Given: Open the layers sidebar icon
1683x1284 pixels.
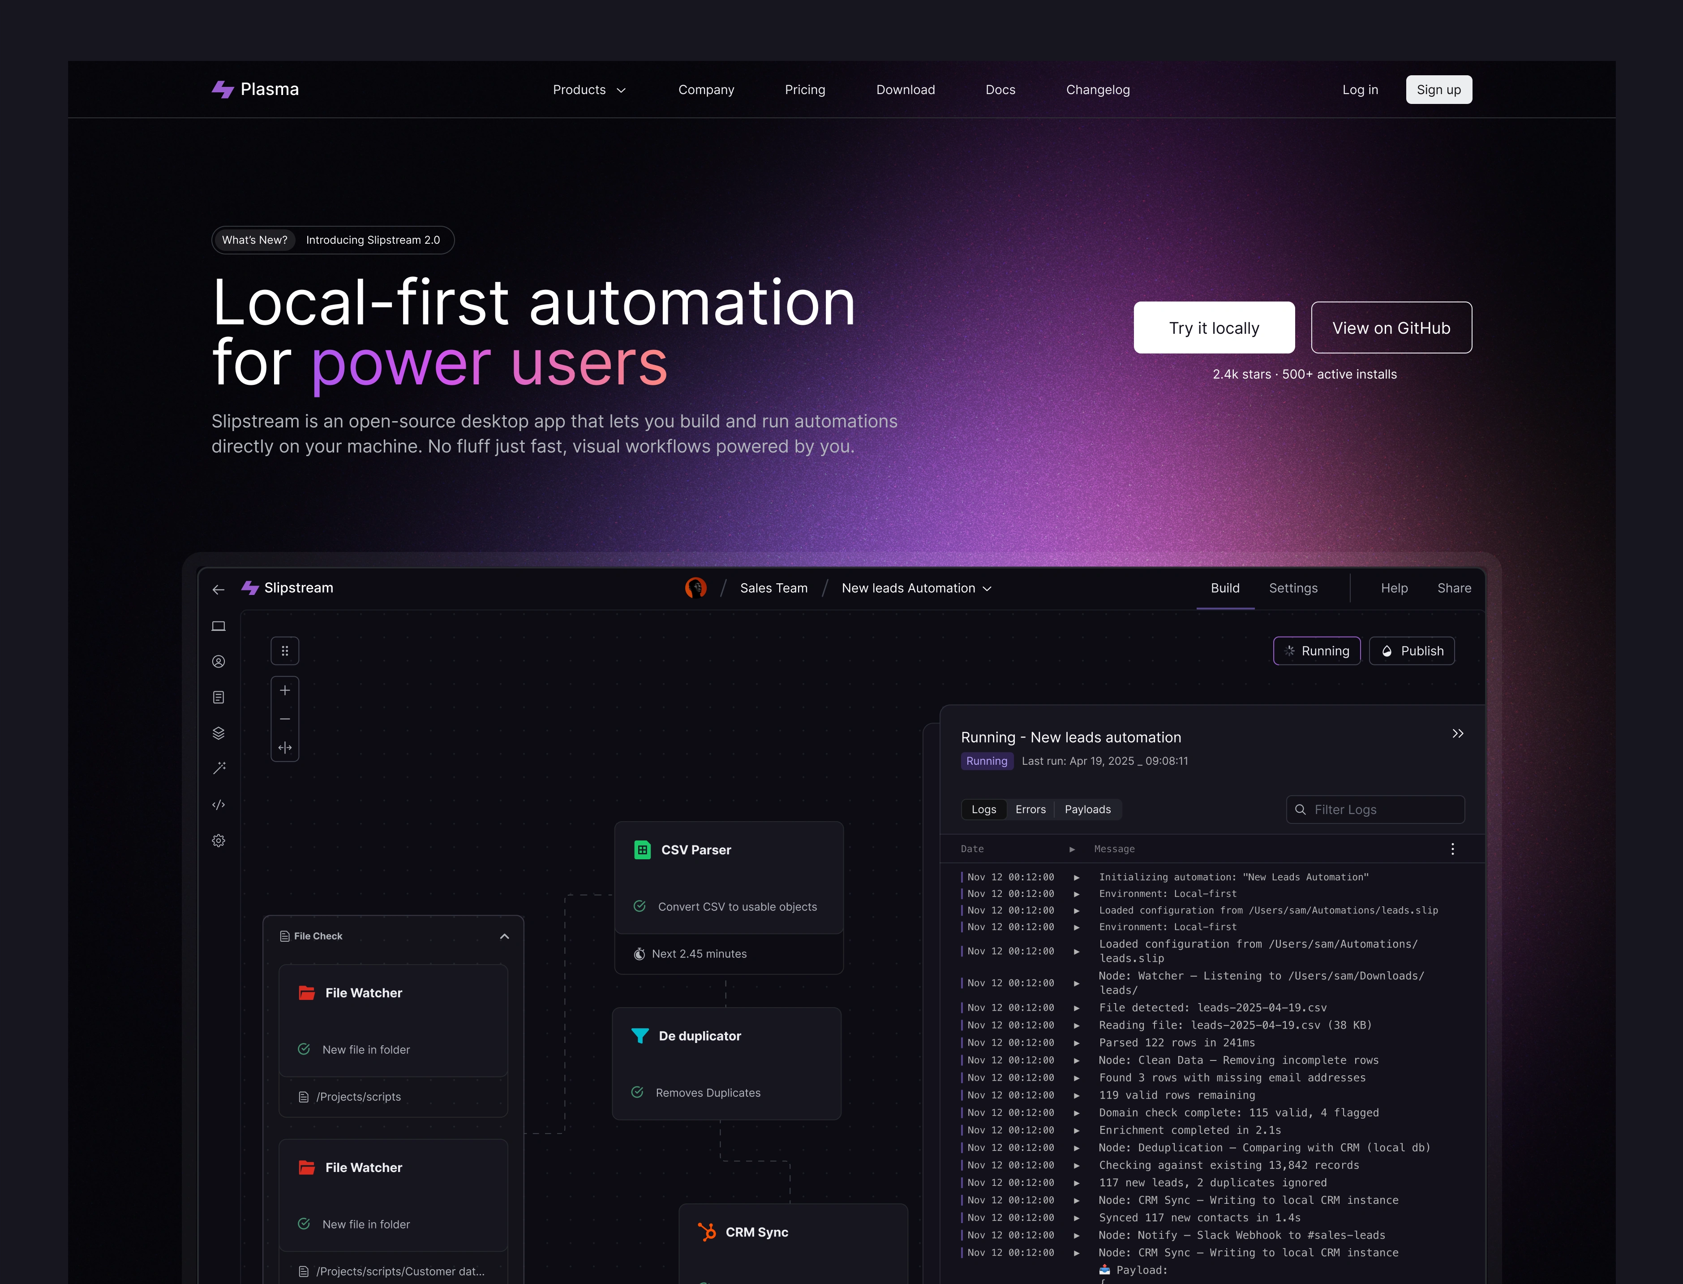Looking at the screenshot, I should pyautogui.click(x=219, y=733).
